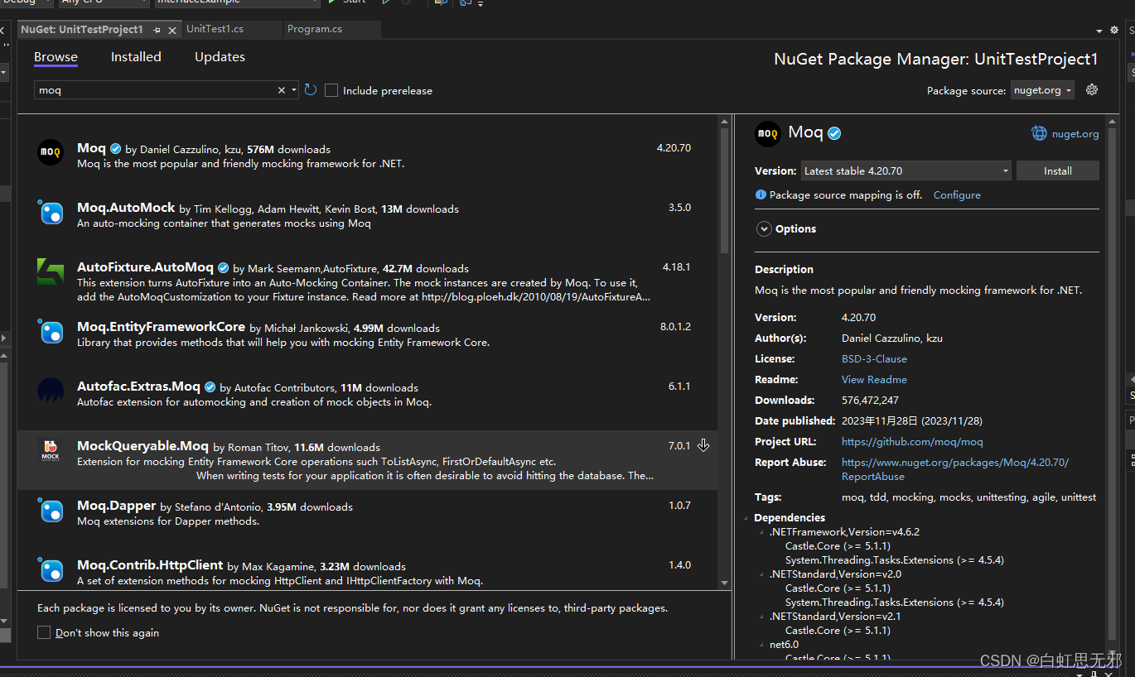
Task: Open the nuget.org link
Action: (x=1075, y=134)
